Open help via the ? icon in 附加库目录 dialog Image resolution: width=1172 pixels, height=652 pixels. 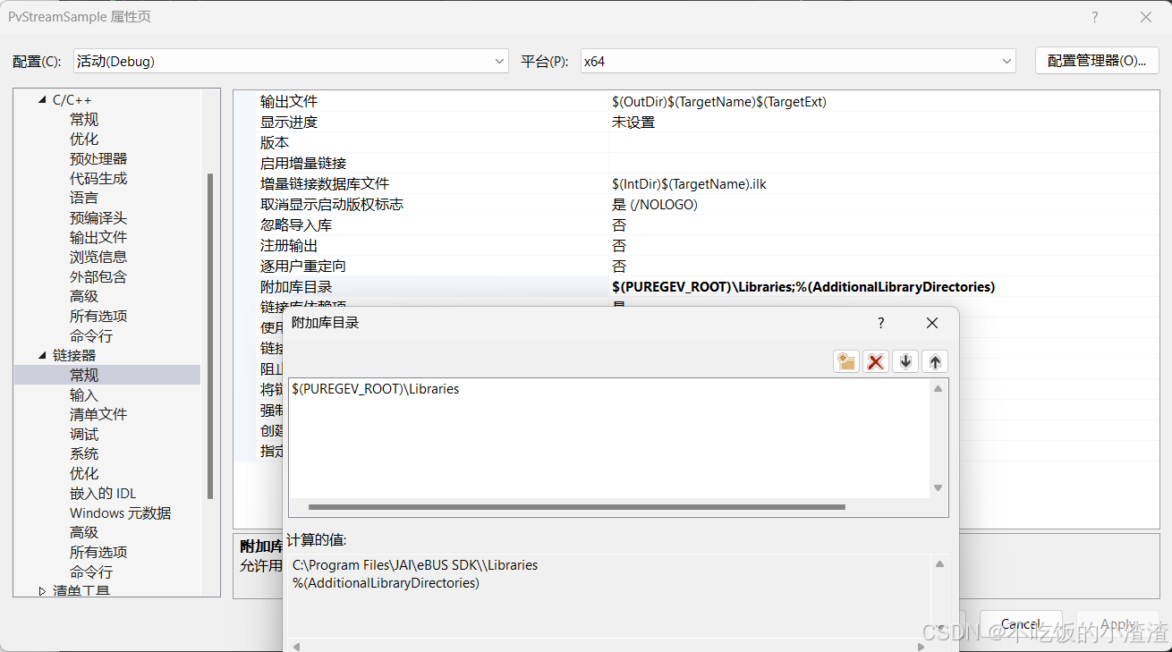pos(880,323)
